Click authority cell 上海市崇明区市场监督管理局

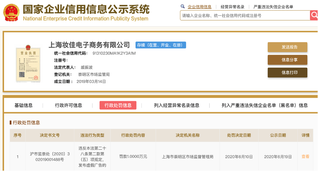point(188,157)
